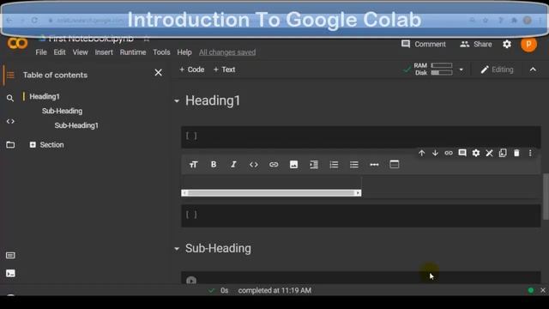This screenshot has width=549, height=309.
Task: Click the RAM usage bar
Action: point(442,65)
